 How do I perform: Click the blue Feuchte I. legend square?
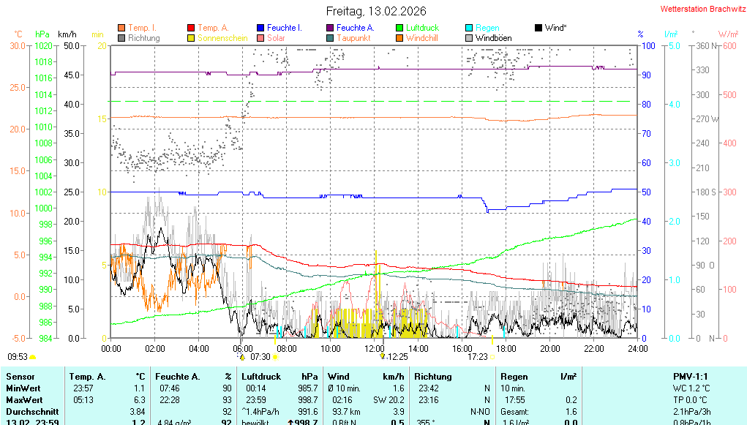(261, 28)
